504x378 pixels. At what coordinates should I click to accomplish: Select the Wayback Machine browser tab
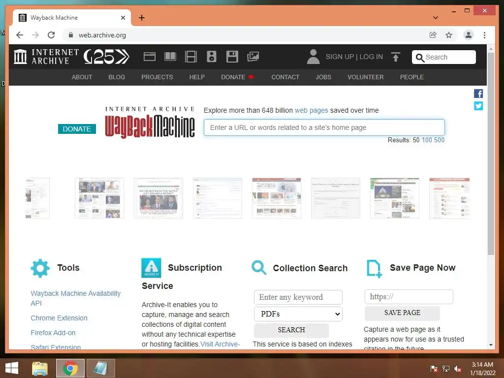click(72, 18)
